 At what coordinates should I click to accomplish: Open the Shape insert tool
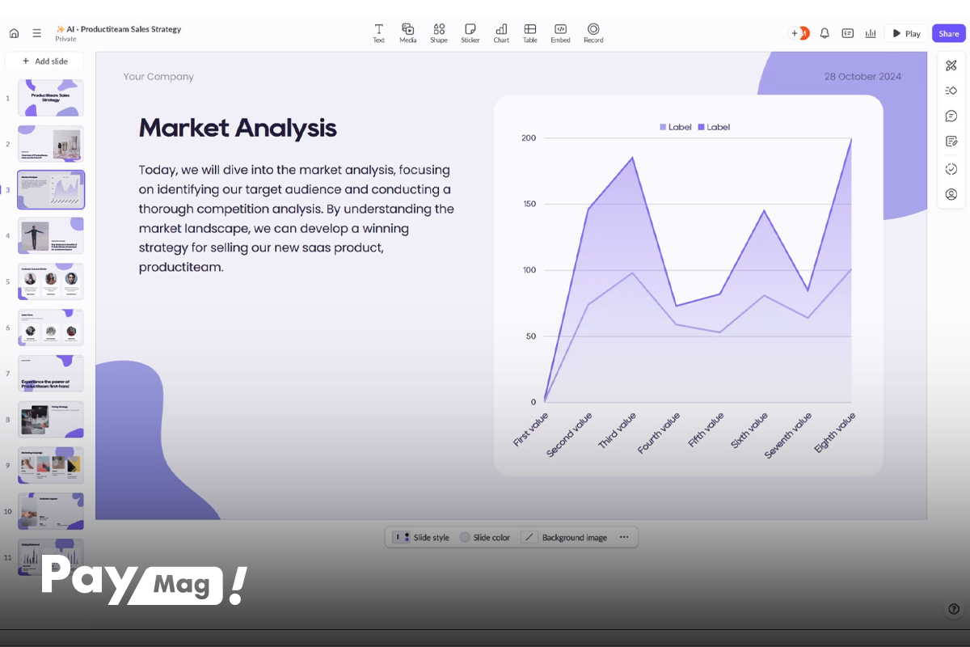click(x=439, y=33)
